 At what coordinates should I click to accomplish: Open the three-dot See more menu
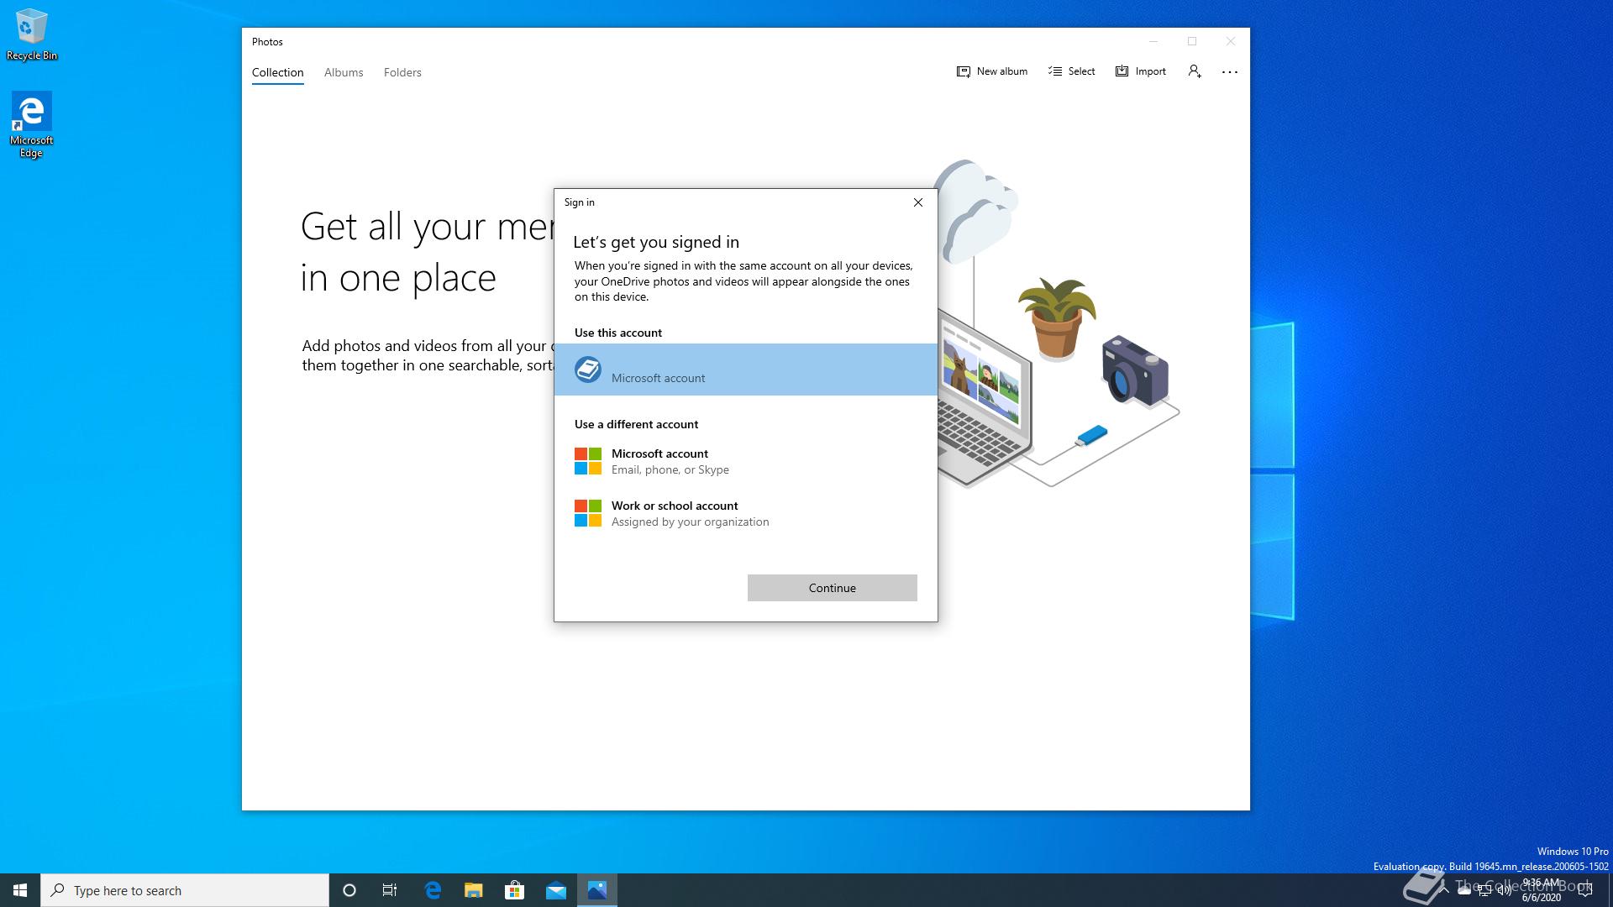[x=1230, y=72]
